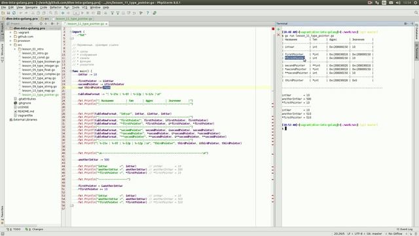Collapse the dive-into-golang.pro project root

click(7, 28)
